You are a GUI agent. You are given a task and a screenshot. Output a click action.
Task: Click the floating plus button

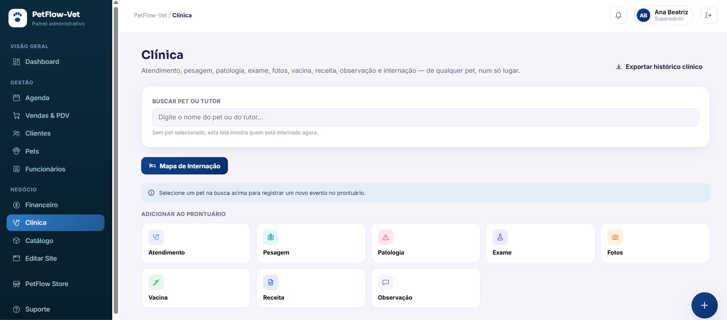704,305
